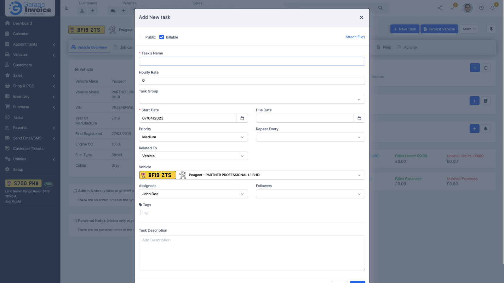Switch to the Vehicle Overview tab

click(x=92, y=47)
